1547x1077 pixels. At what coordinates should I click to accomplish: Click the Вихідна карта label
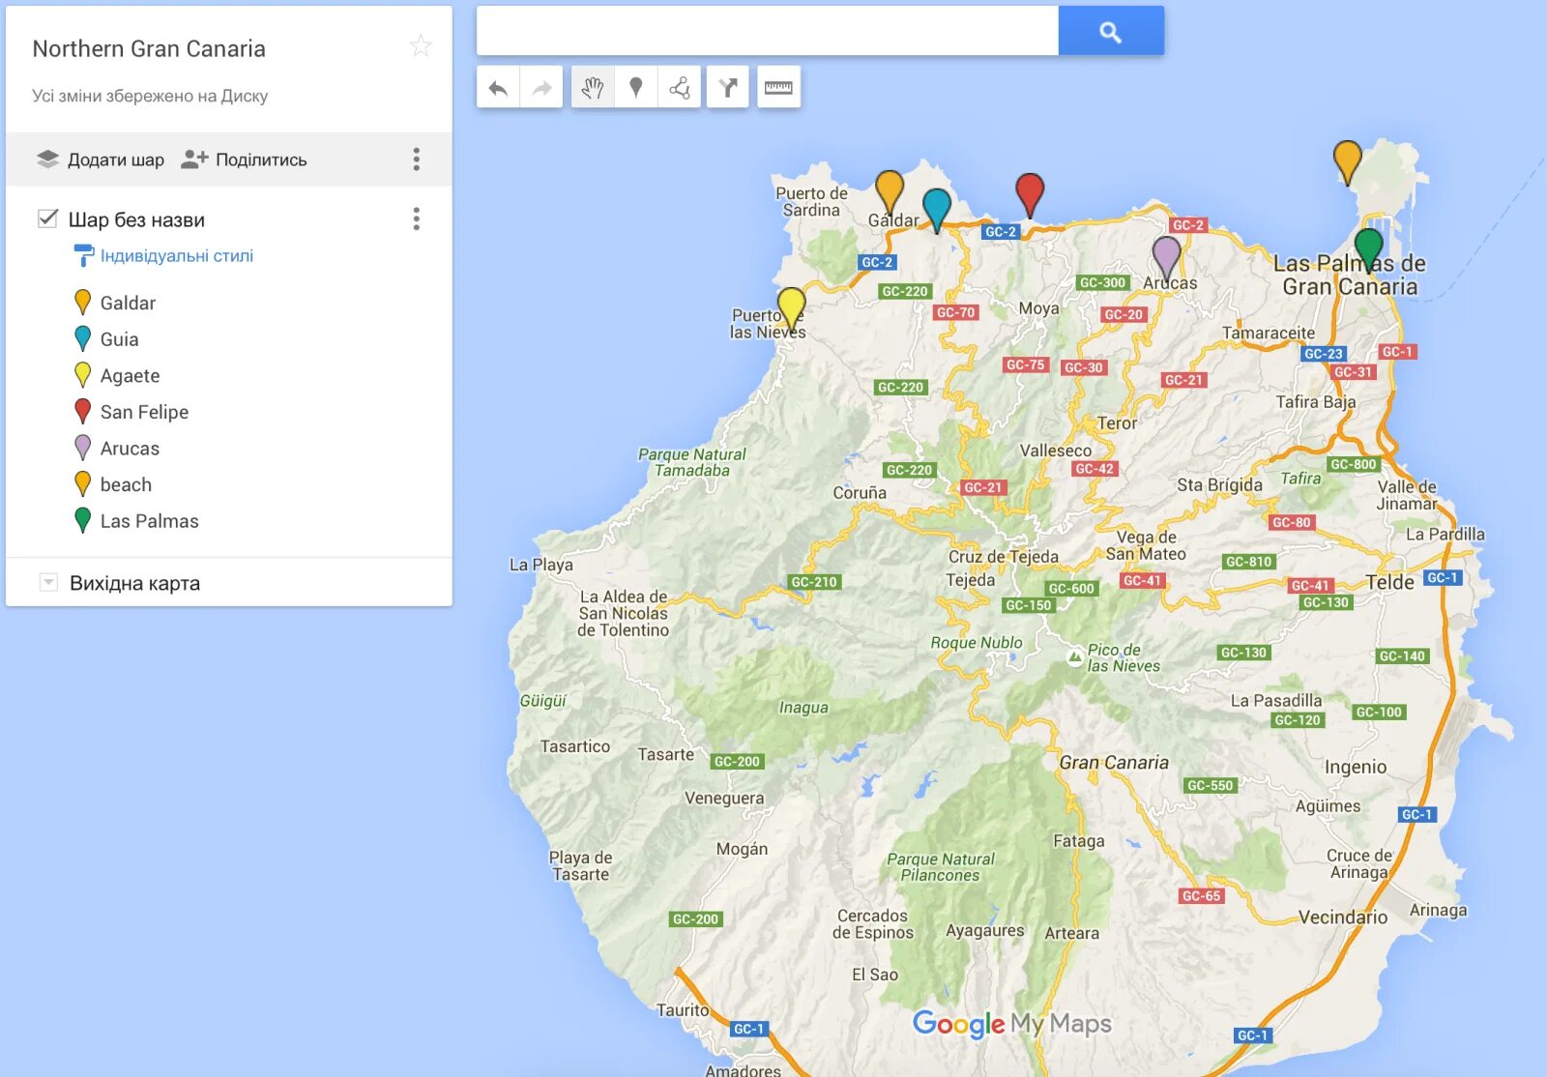coord(134,583)
